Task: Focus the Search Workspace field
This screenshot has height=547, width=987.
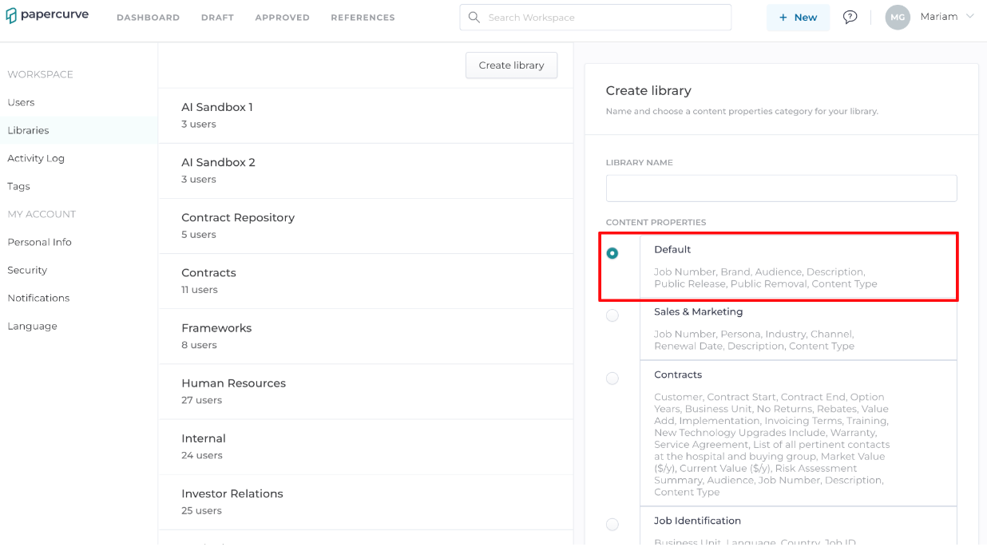Action: pyautogui.click(x=596, y=17)
